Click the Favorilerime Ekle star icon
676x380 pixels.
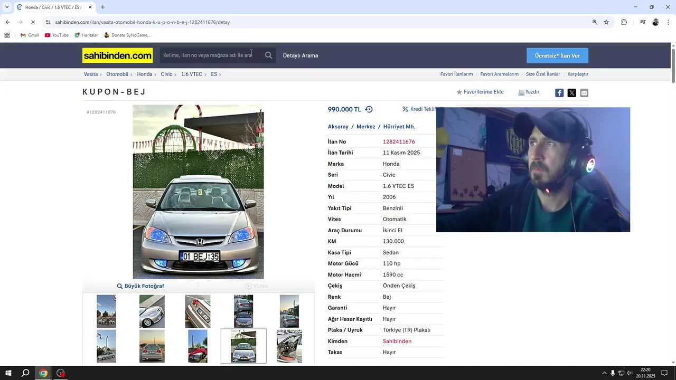pos(459,92)
